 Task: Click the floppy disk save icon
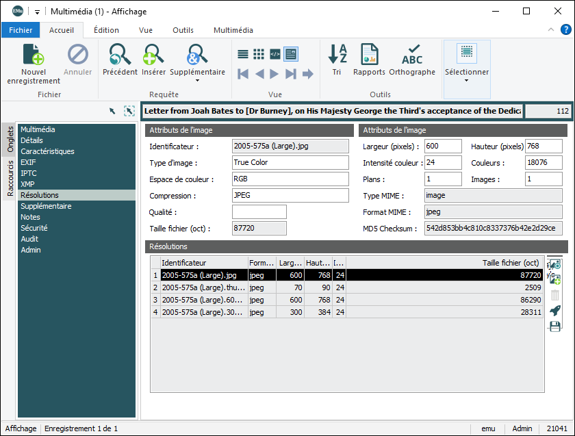click(555, 326)
